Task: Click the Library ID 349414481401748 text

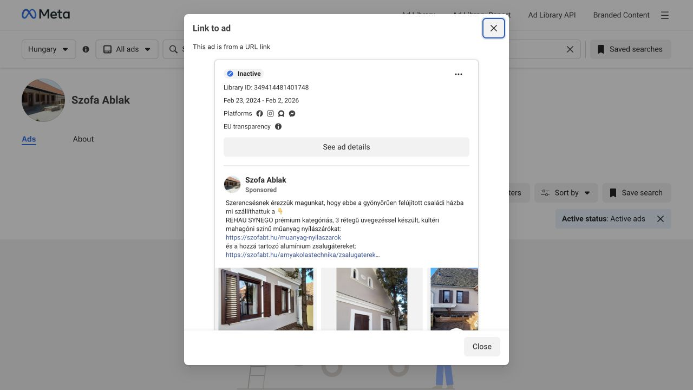Action: pos(266,88)
